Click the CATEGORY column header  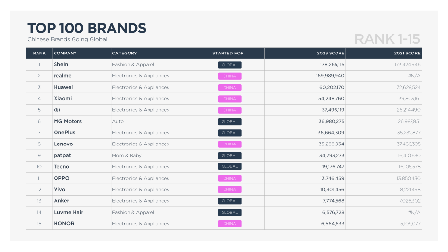coord(125,53)
